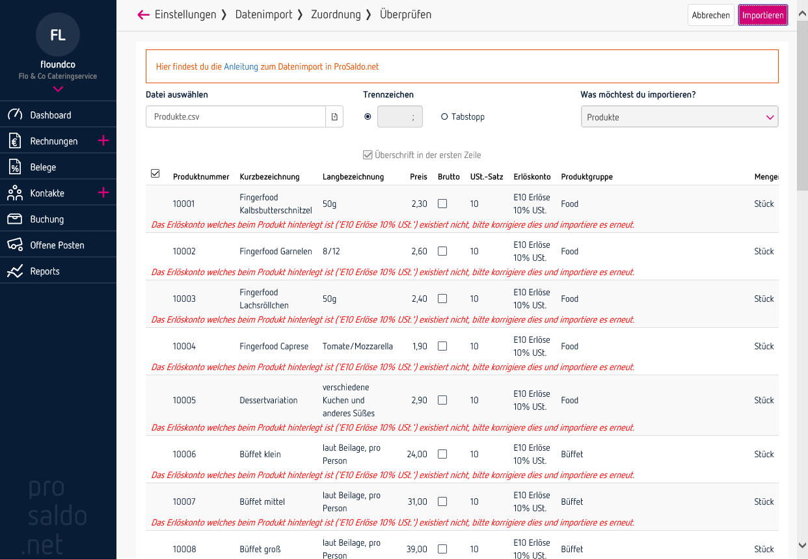The height and width of the screenshot is (560, 808).
Task: Select the Tabstopp radio button
Action: point(444,117)
